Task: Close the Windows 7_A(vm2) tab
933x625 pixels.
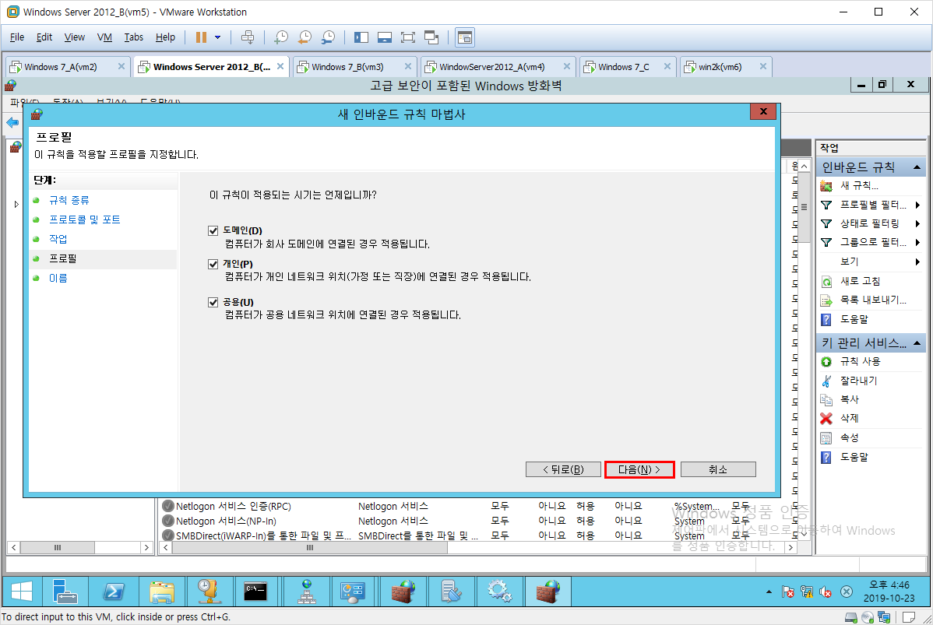Action: (121, 67)
